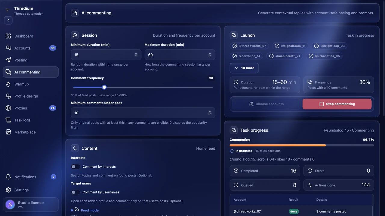
Task: Click the Duration card clock icon
Action: (236, 82)
